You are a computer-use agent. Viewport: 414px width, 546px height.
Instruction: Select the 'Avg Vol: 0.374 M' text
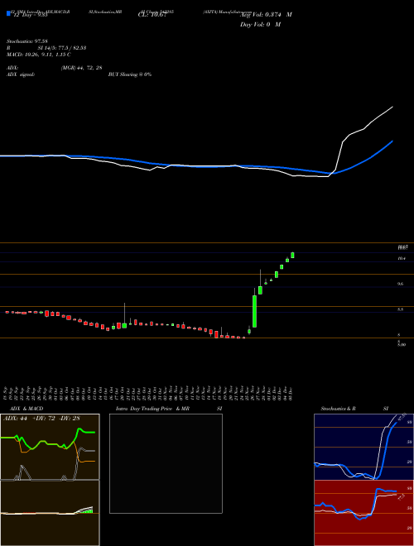coord(266,15)
